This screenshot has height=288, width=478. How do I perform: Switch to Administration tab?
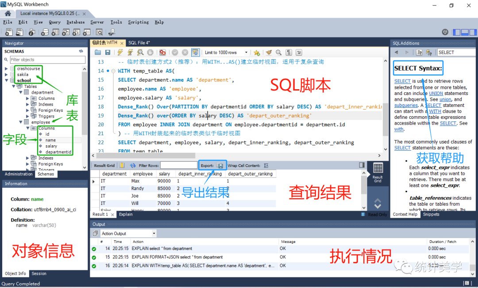tap(19, 174)
